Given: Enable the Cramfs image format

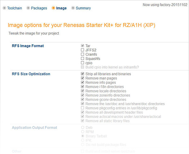Looking at the screenshot, I should tap(83, 54).
